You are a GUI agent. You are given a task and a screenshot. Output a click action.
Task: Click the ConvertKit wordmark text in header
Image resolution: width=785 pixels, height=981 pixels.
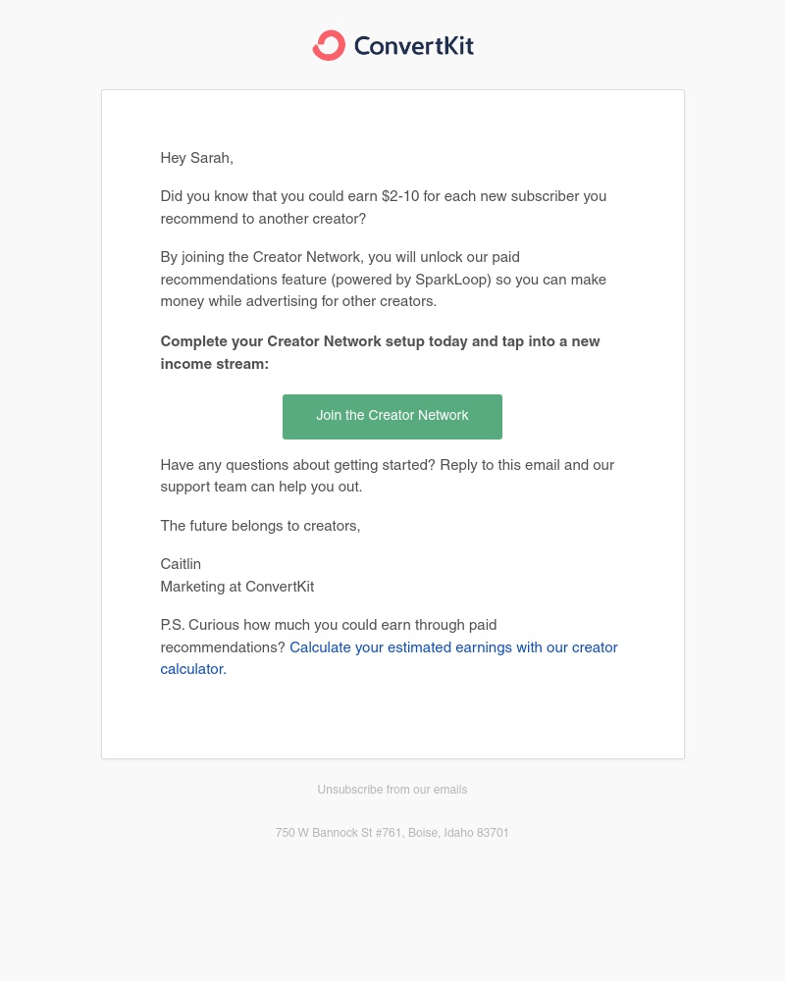pyautogui.click(x=413, y=46)
